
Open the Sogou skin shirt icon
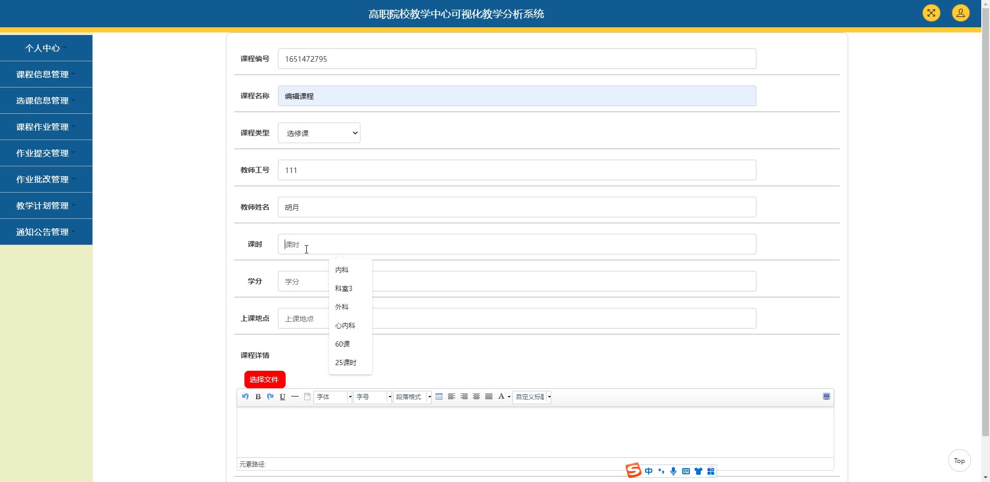698,471
